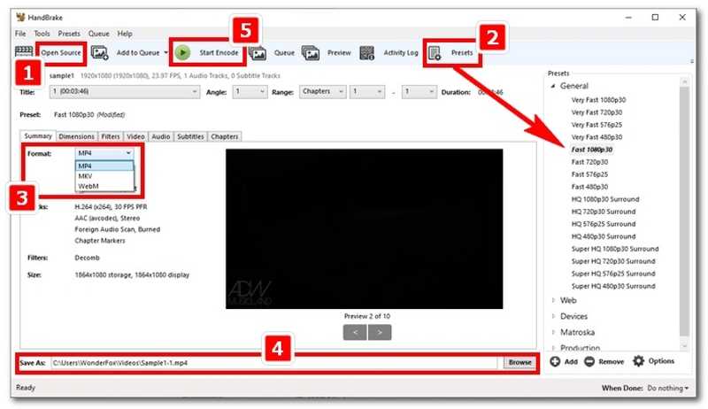The image size is (708, 409).
Task: Select the Very Fast 576p25 preset
Action: pyautogui.click(x=596, y=125)
